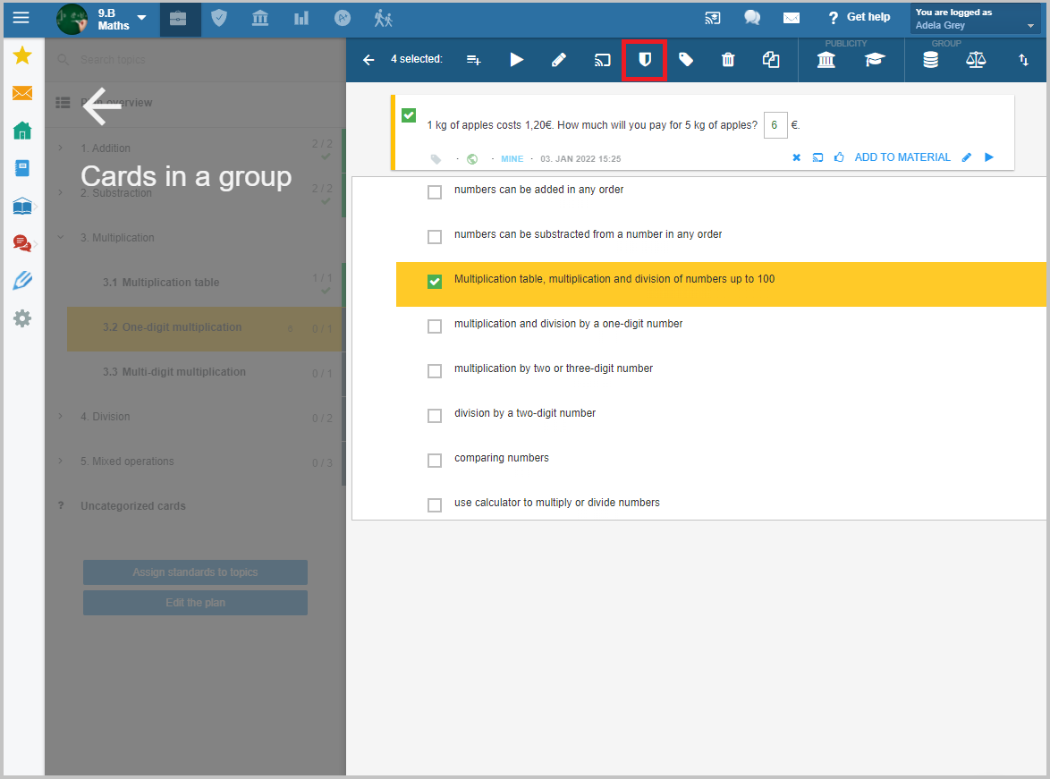Uncheck 'Multiplication table, multiplication and division' standard
The width and height of the screenshot is (1050, 779).
[435, 282]
